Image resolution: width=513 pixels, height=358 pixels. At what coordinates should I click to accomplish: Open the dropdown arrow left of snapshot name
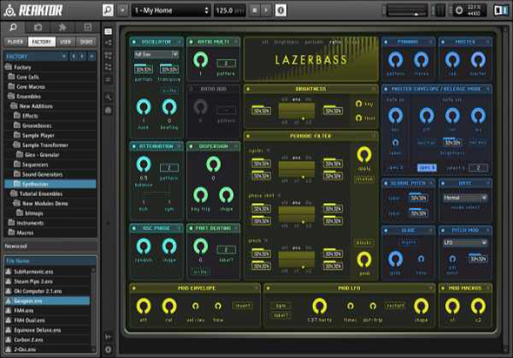tap(123, 10)
